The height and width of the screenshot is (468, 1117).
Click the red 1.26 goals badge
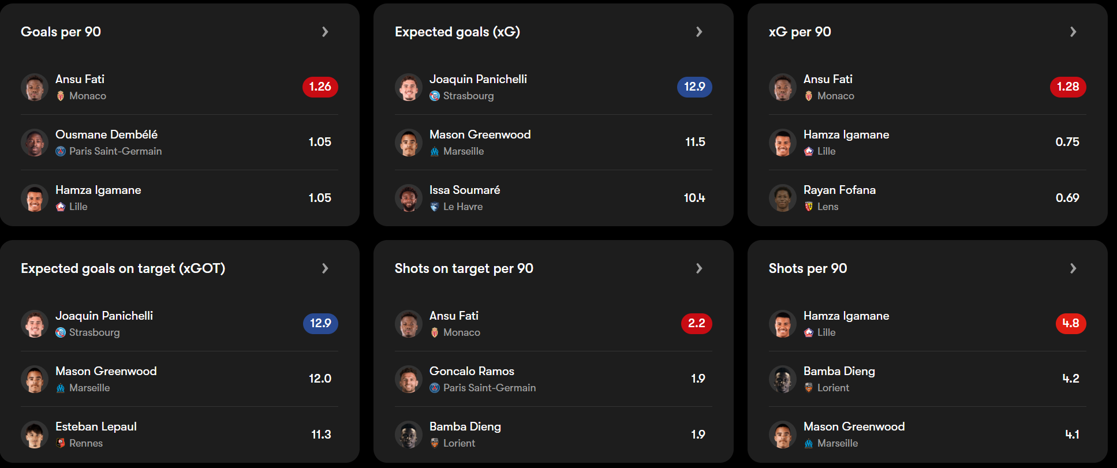pos(320,87)
